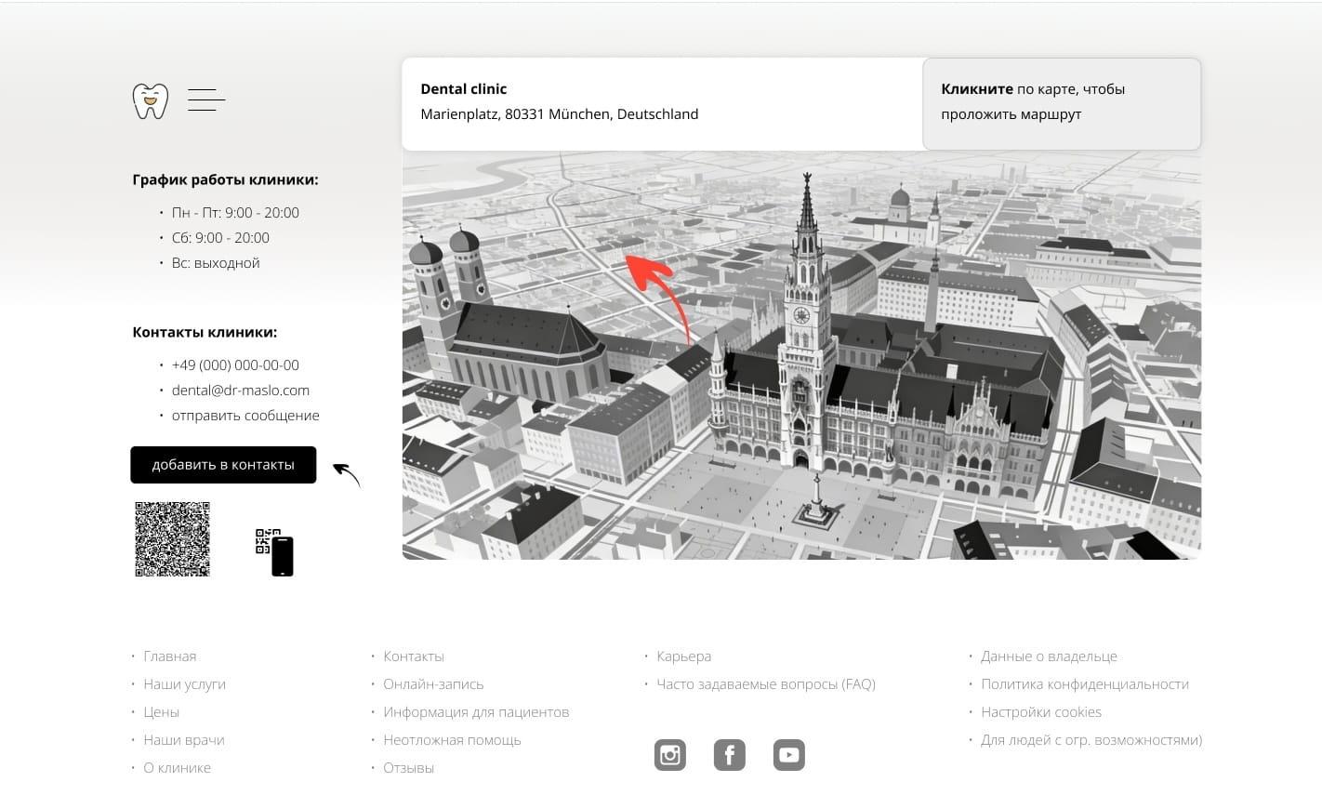Image resolution: width=1322 pixels, height=795 pixels.
Task: Click "Контакты клиники:" heading
Action: [x=205, y=332]
